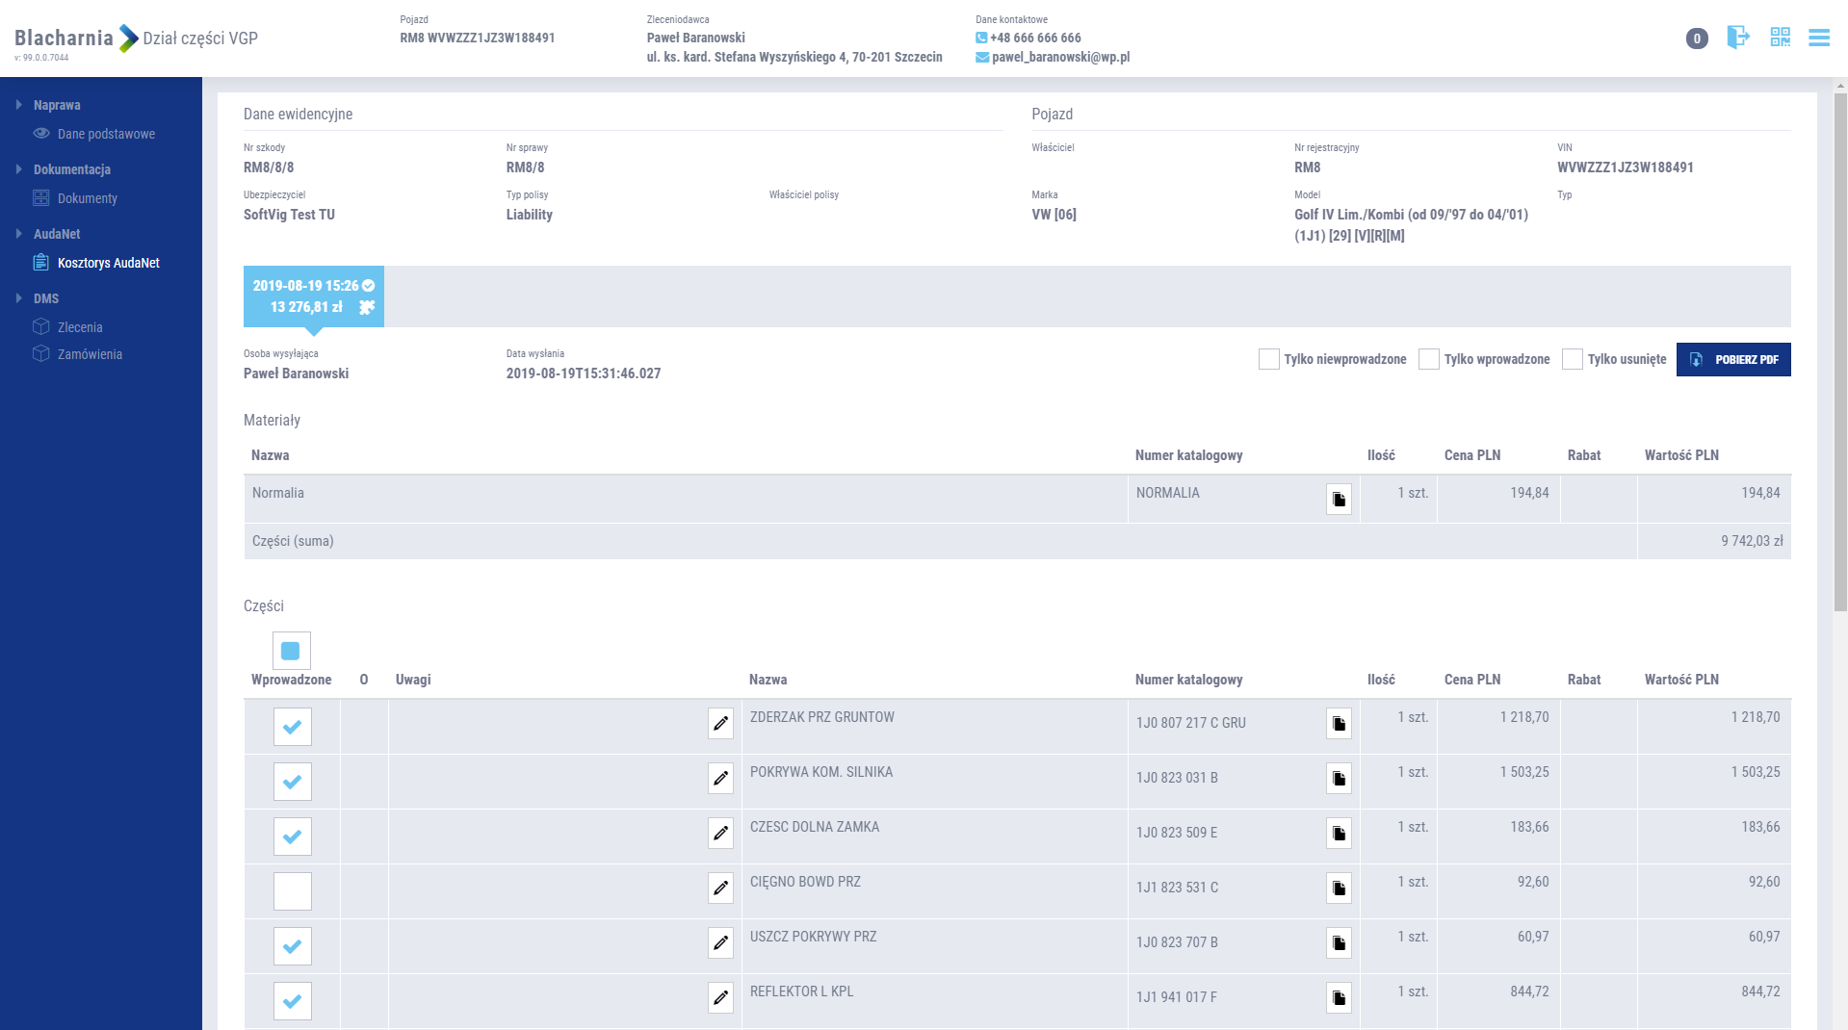The height and width of the screenshot is (1030, 1848).
Task: Go to Zlecenia in sidebar
Action: tap(80, 327)
